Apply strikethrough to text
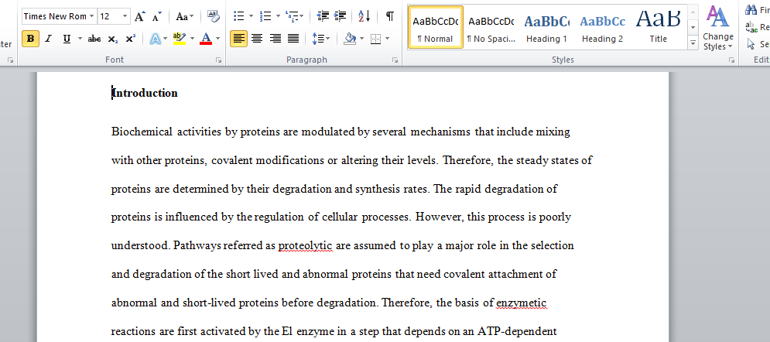Screen dimensions: 770x342 pyautogui.click(x=94, y=39)
